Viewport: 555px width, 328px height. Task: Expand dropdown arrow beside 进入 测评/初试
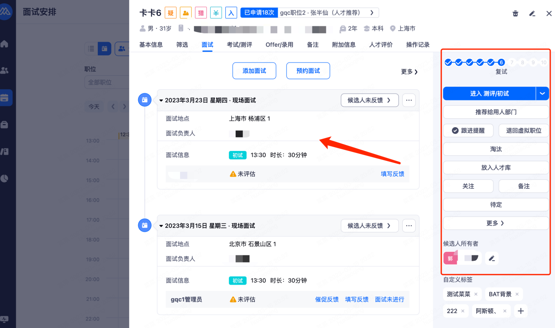[x=542, y=94]
